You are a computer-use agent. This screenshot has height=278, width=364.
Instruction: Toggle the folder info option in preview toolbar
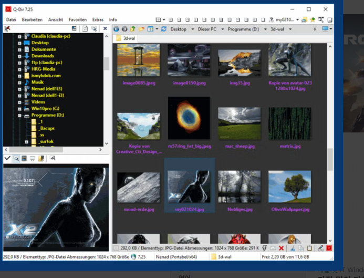[x=41, y=158]
